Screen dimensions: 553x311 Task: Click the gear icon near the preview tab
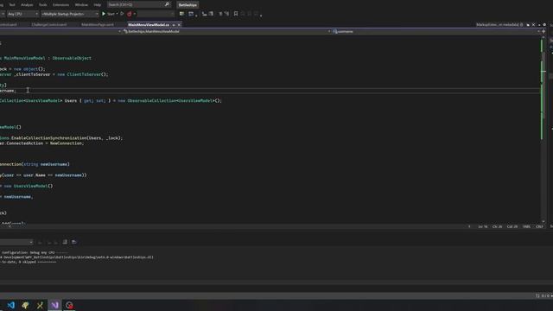(x=544, y=25)
